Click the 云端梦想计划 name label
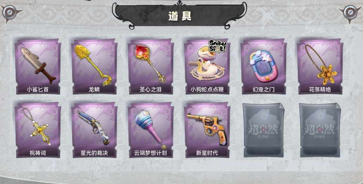363x184 pixels. click(151, 153)
